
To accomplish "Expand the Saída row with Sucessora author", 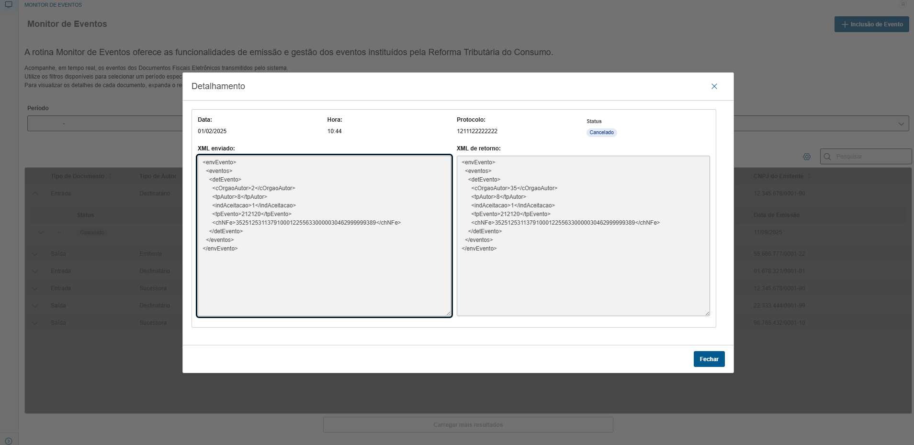I will [x=35, y=323].
